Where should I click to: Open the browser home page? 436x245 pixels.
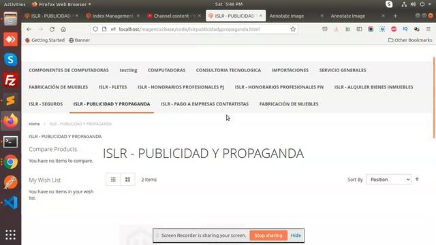point(63,29)
